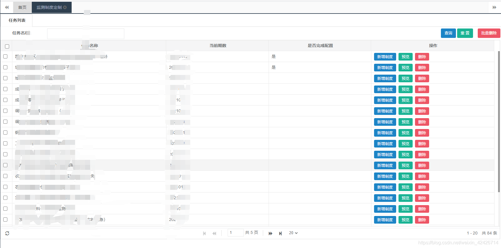
Task: Select the 任务列表 tab
Action: tap(17, 20)
